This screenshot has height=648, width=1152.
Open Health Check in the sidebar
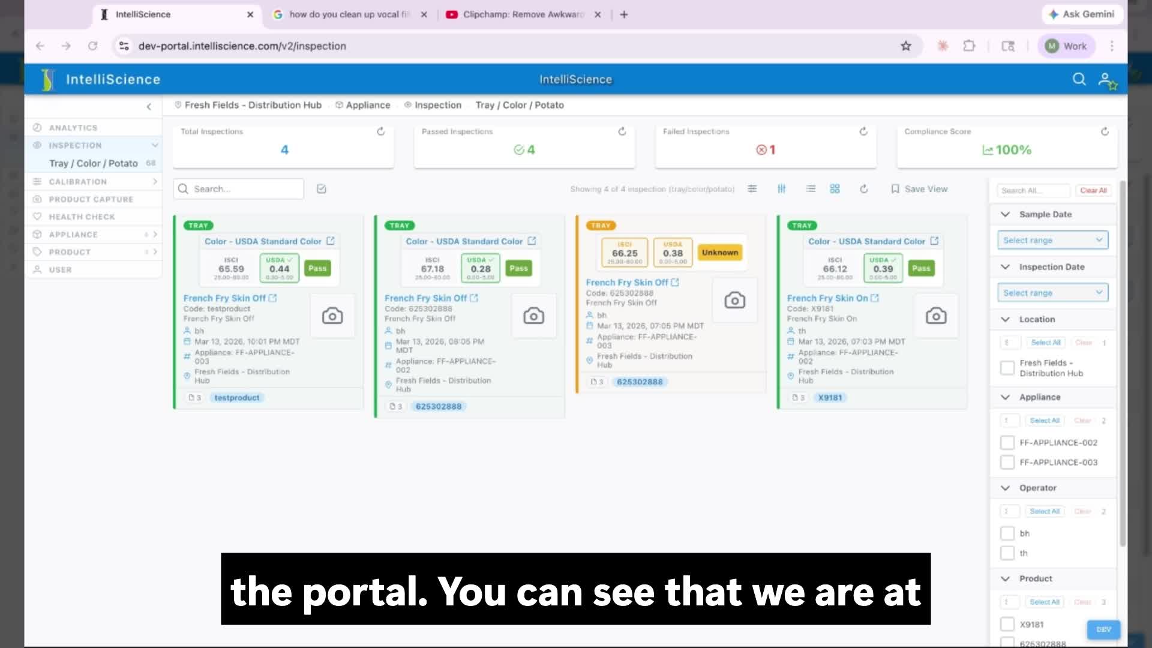click(82, 217)
